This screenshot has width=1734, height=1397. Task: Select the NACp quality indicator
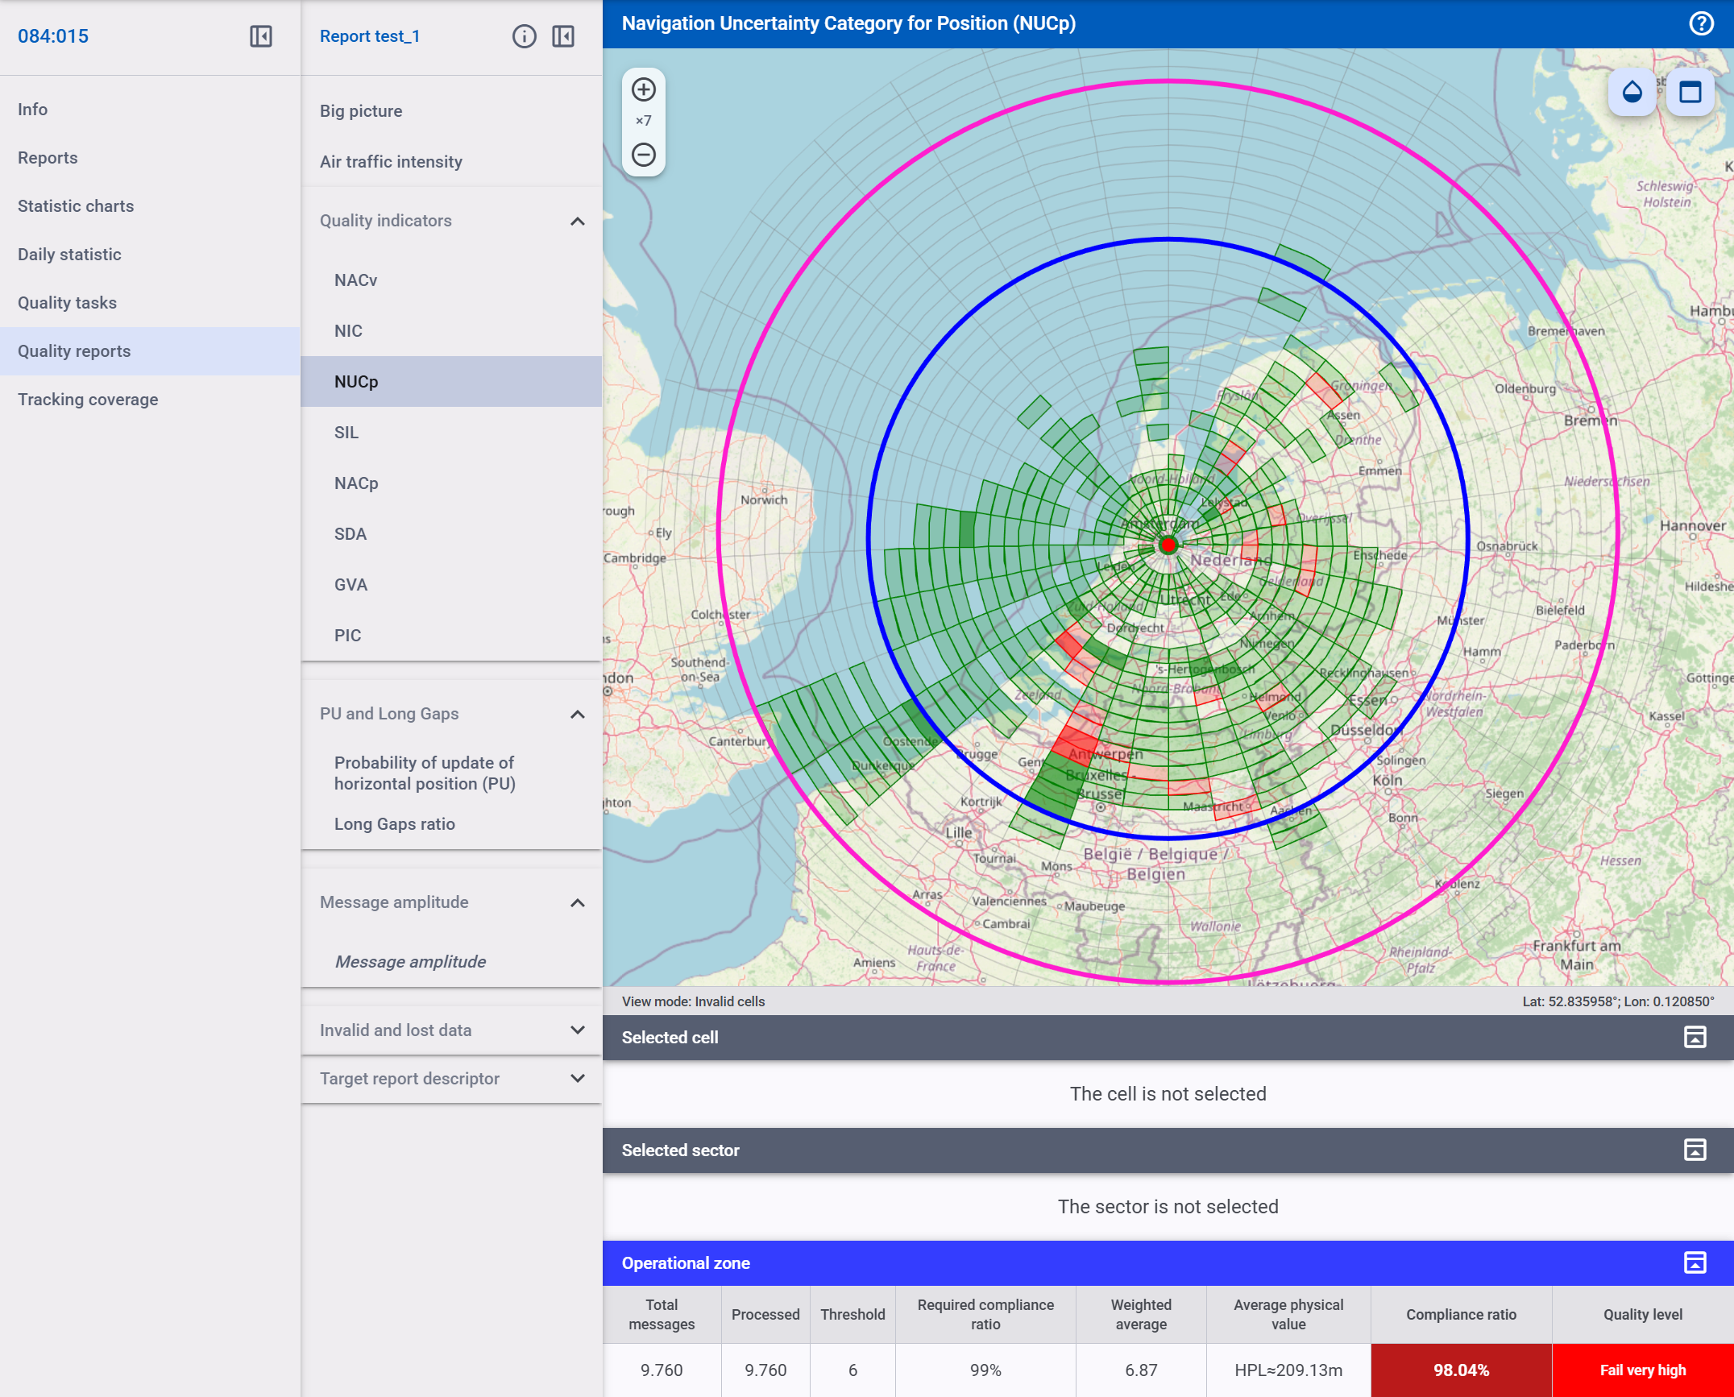[x=356, y=483]
